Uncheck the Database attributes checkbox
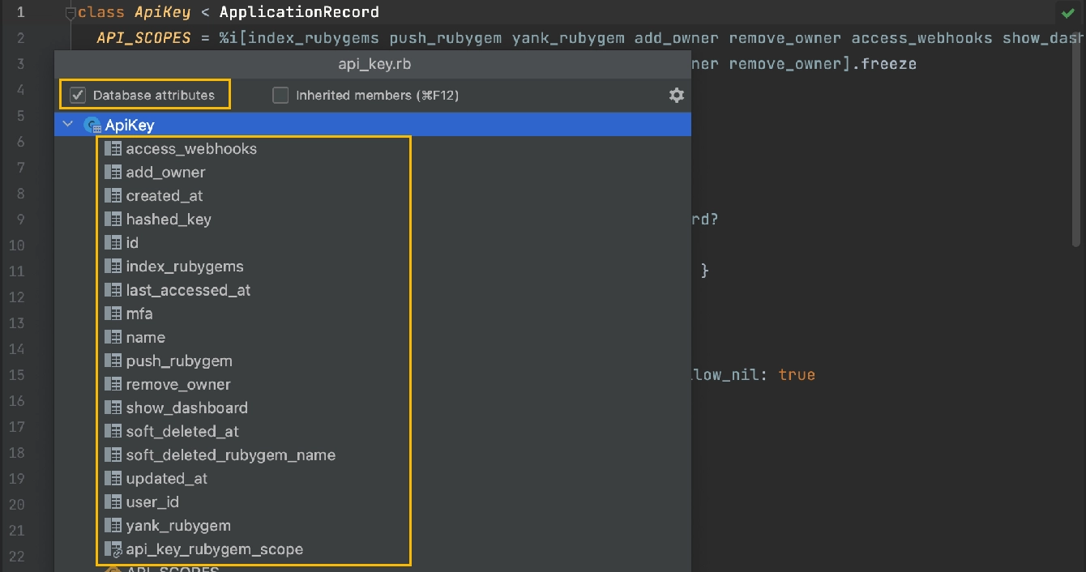The width and height of the screenshot is (1086, 572). pyautogui.click(x=78, y=95)
